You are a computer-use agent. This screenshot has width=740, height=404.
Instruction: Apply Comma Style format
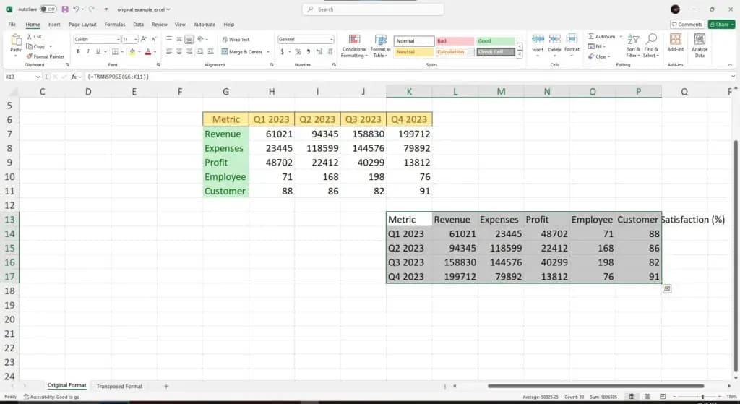tap(308, 51)
